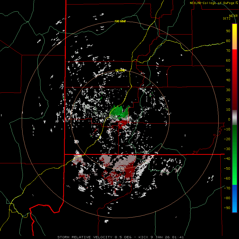
Task: Click the 50 value on the velocity scale
Action: pyautogui.click(x=228, y=70)
